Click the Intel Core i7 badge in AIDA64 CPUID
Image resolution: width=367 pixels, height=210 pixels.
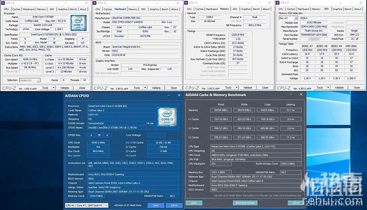(167, 117)
